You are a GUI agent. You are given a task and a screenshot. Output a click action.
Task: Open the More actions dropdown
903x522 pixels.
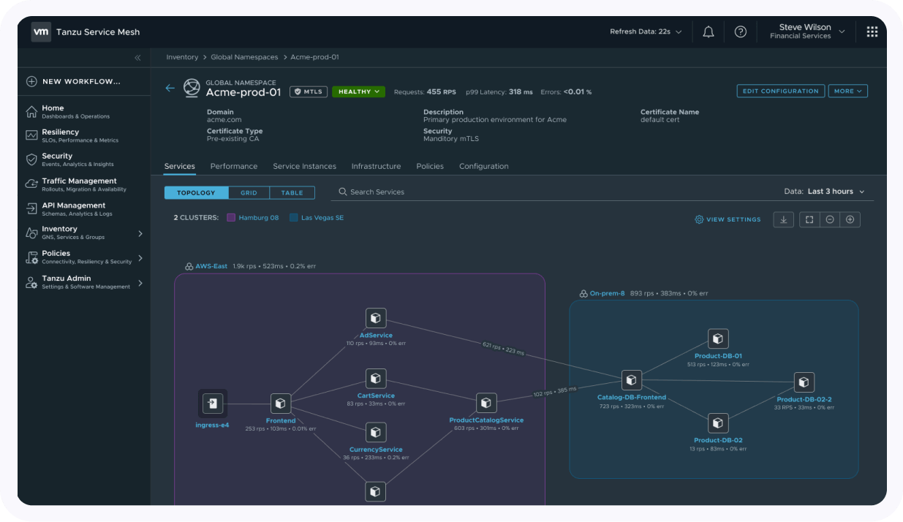848,91
